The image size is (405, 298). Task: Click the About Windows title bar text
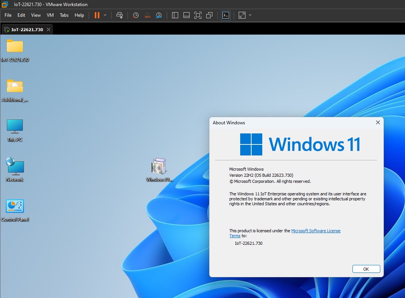pos(229,122)
